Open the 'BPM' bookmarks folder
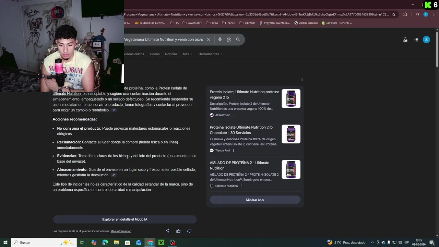This screenshot has height=247, width=439. (212, 23)
